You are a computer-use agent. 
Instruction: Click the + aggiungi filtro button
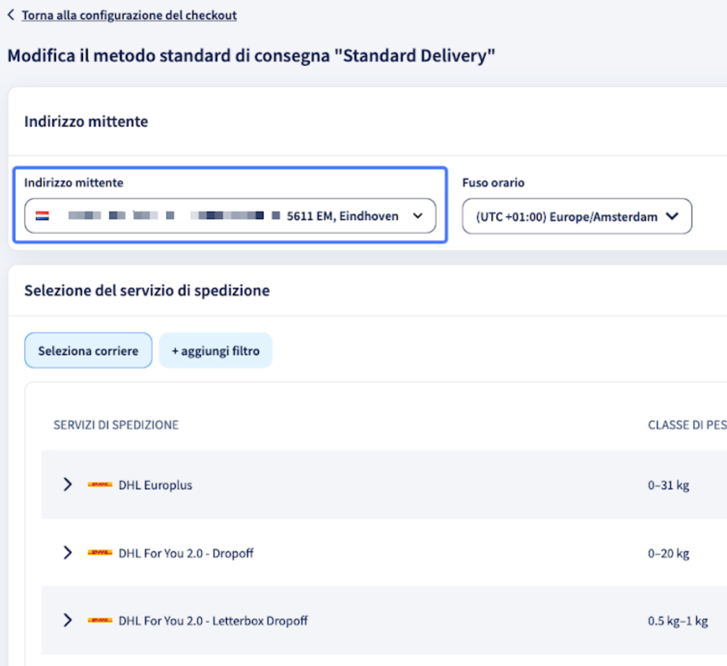click(x=215, y=351)
